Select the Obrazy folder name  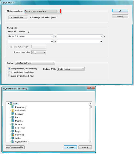(18, 124)
